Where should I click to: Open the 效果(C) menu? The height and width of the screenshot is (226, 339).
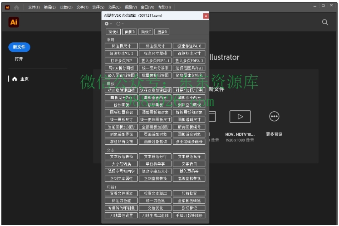coord(114,7)
